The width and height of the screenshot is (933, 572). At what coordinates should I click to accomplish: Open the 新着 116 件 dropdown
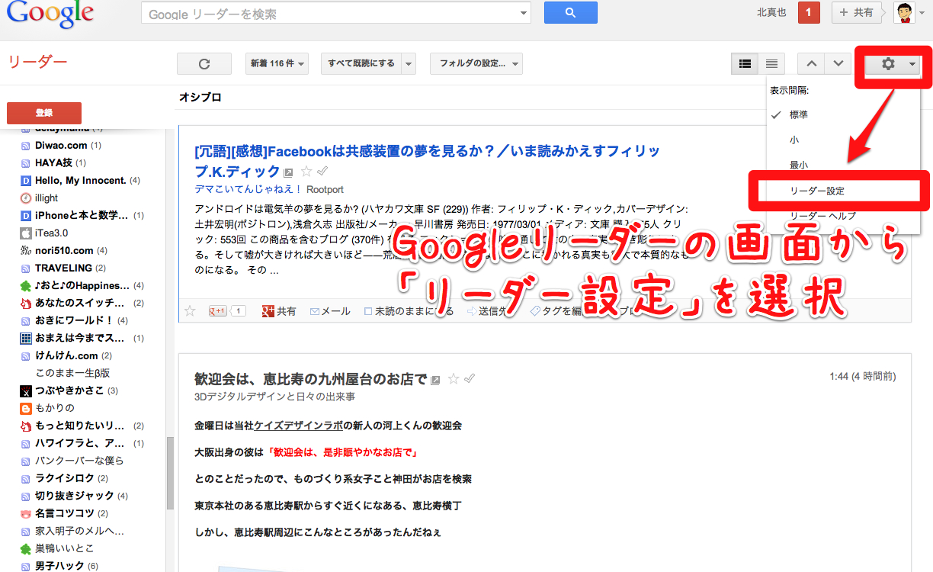(x=277, y=64)
